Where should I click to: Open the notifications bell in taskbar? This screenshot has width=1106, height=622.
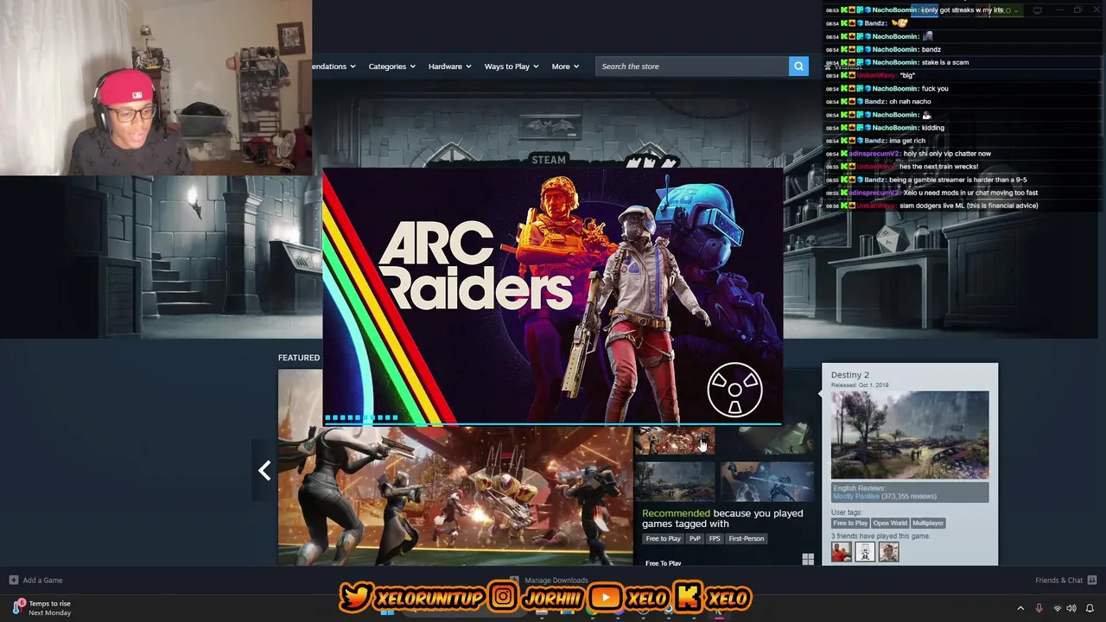1090,608
